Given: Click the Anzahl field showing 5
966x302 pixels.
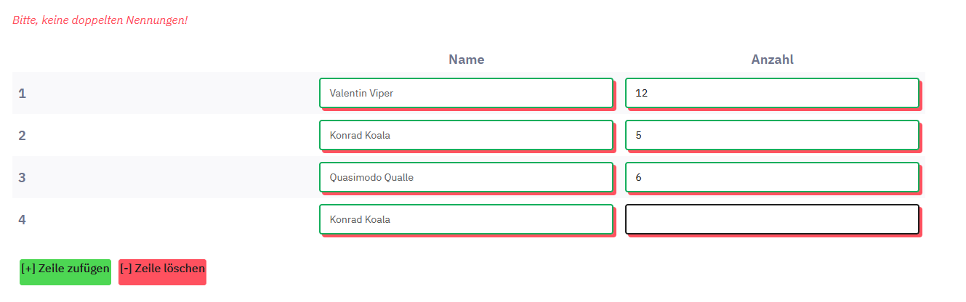Looking at the screenshot, I should 772,135.
